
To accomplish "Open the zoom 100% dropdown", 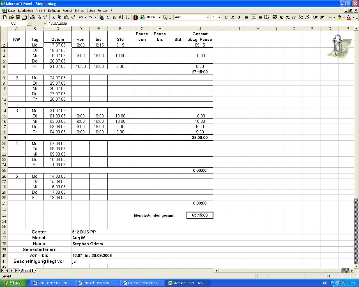I will click(160, 17).
